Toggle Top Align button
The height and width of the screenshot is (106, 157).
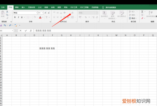click(54, 13)
